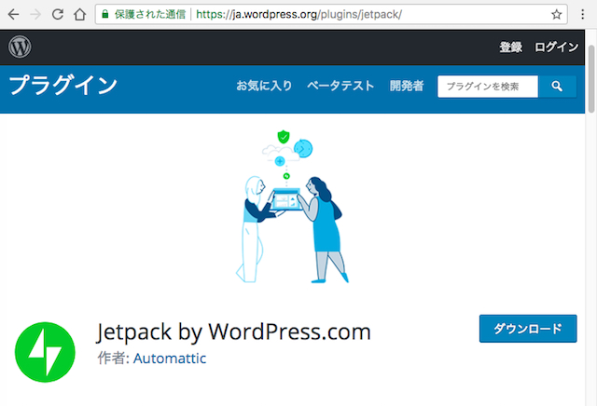Click the browser back arrow
This screenshot has height=406, width=597.
coord(13,15)
